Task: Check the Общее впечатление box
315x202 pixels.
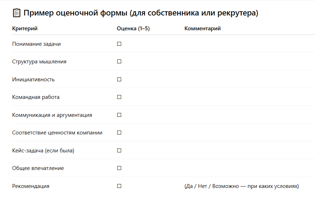Action: (x=119, y=168)
